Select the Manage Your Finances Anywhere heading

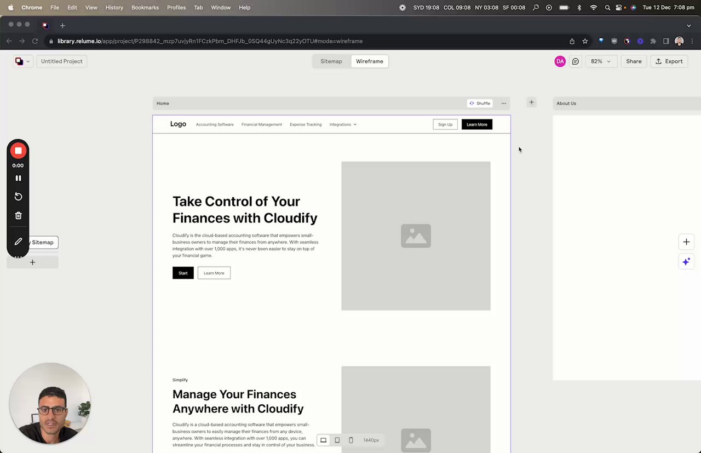tap(238, 402)
